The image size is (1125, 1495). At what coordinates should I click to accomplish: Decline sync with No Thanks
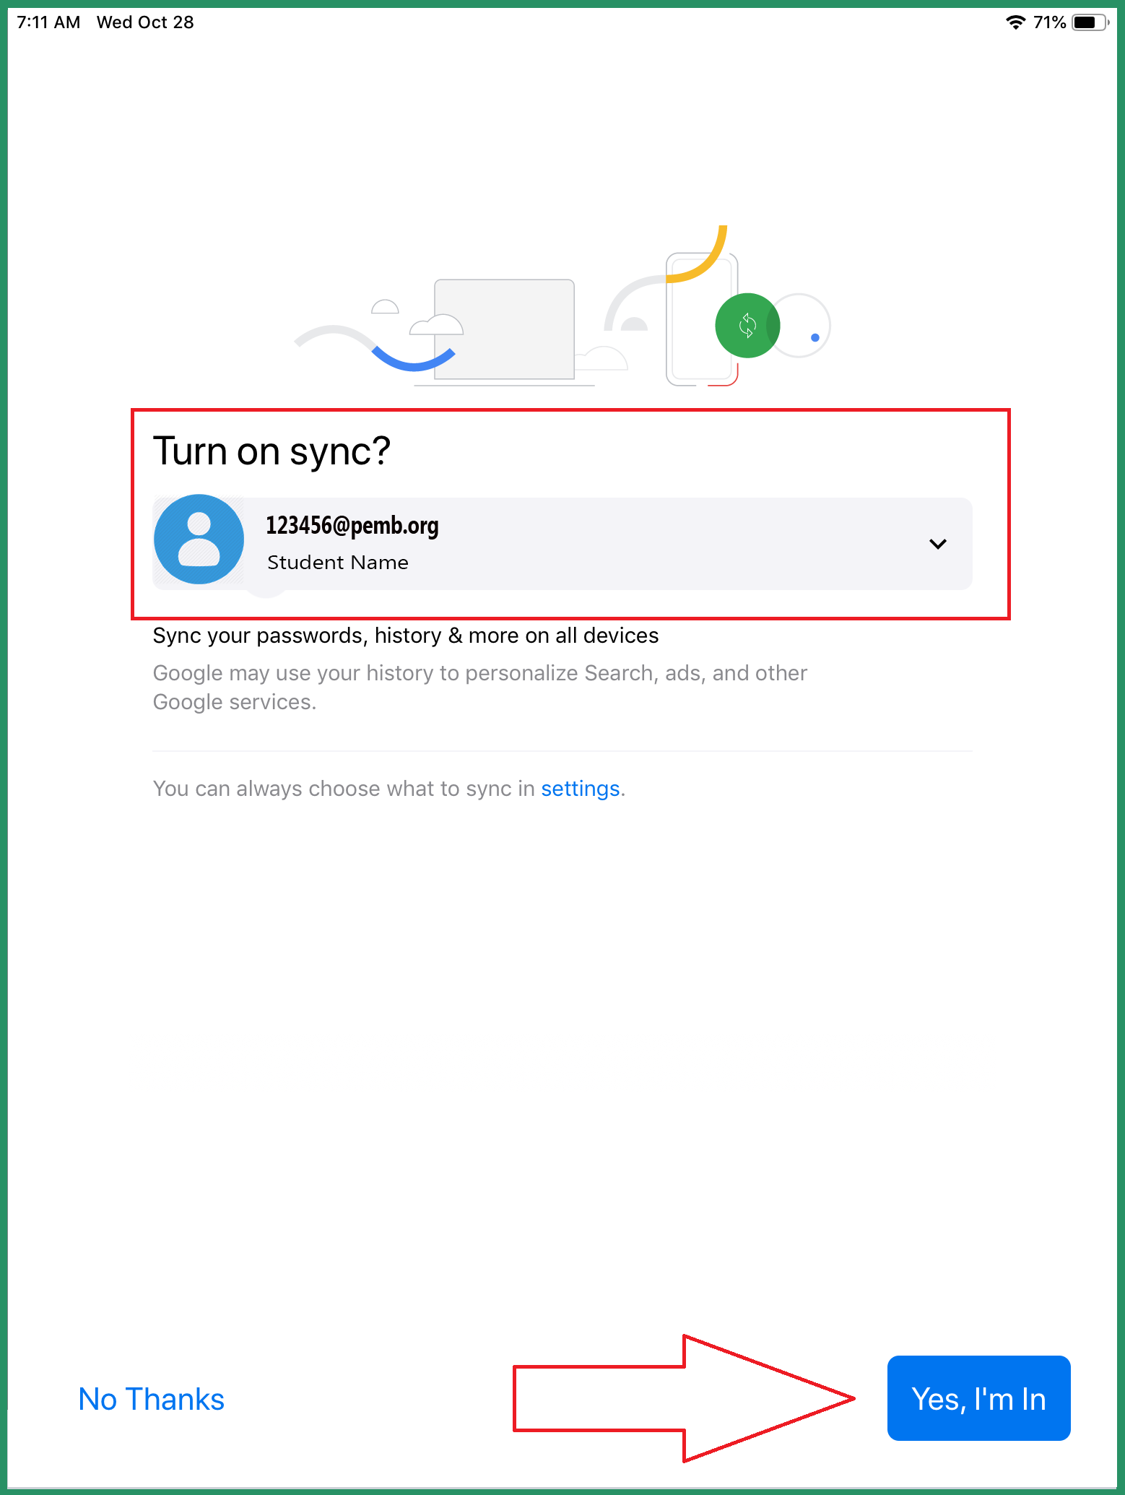click(152, 1399)
